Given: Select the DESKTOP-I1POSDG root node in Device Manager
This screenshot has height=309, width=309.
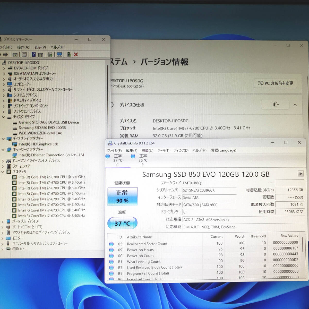Looking at the screenshot, I should click(x=23, y=63).
